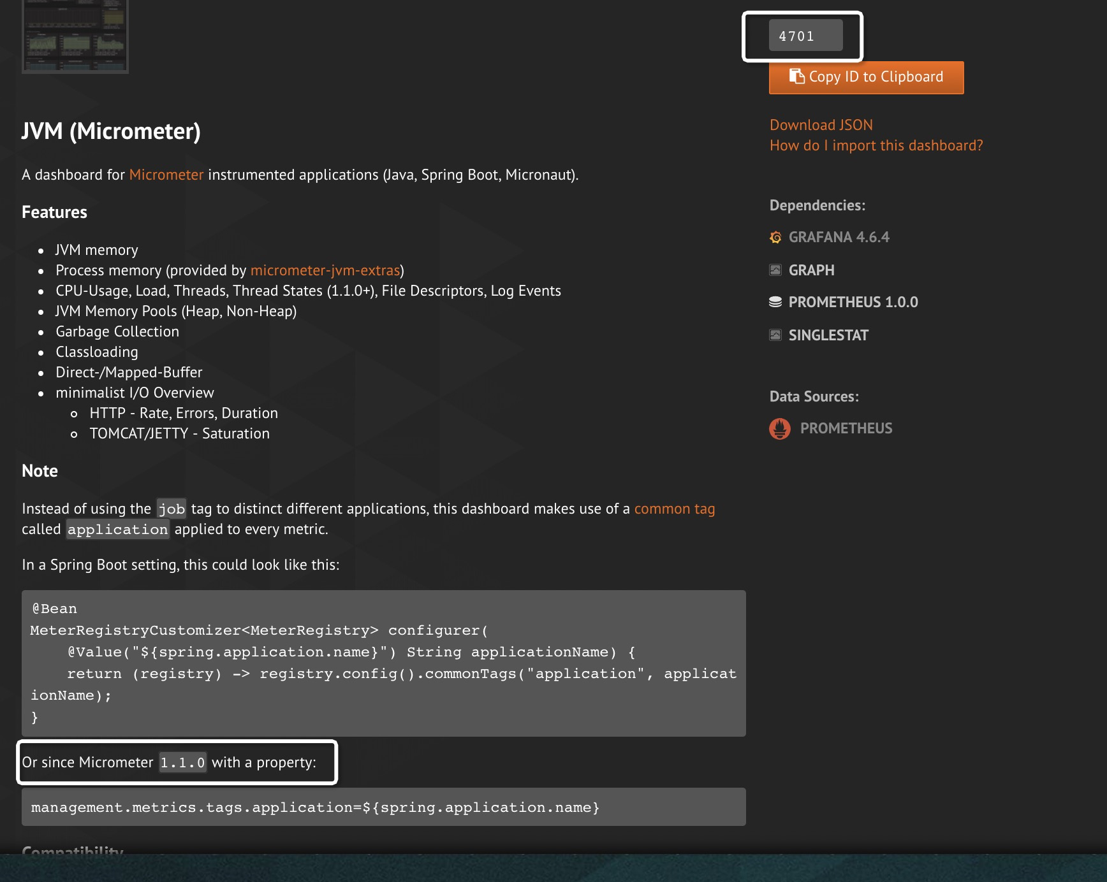Click the 'minimalist I/O Overview' bullet
Viewport: 1107px width, 882px height.
point(135,393)
